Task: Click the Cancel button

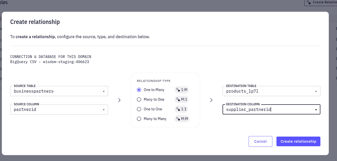Action: (260, 141)
